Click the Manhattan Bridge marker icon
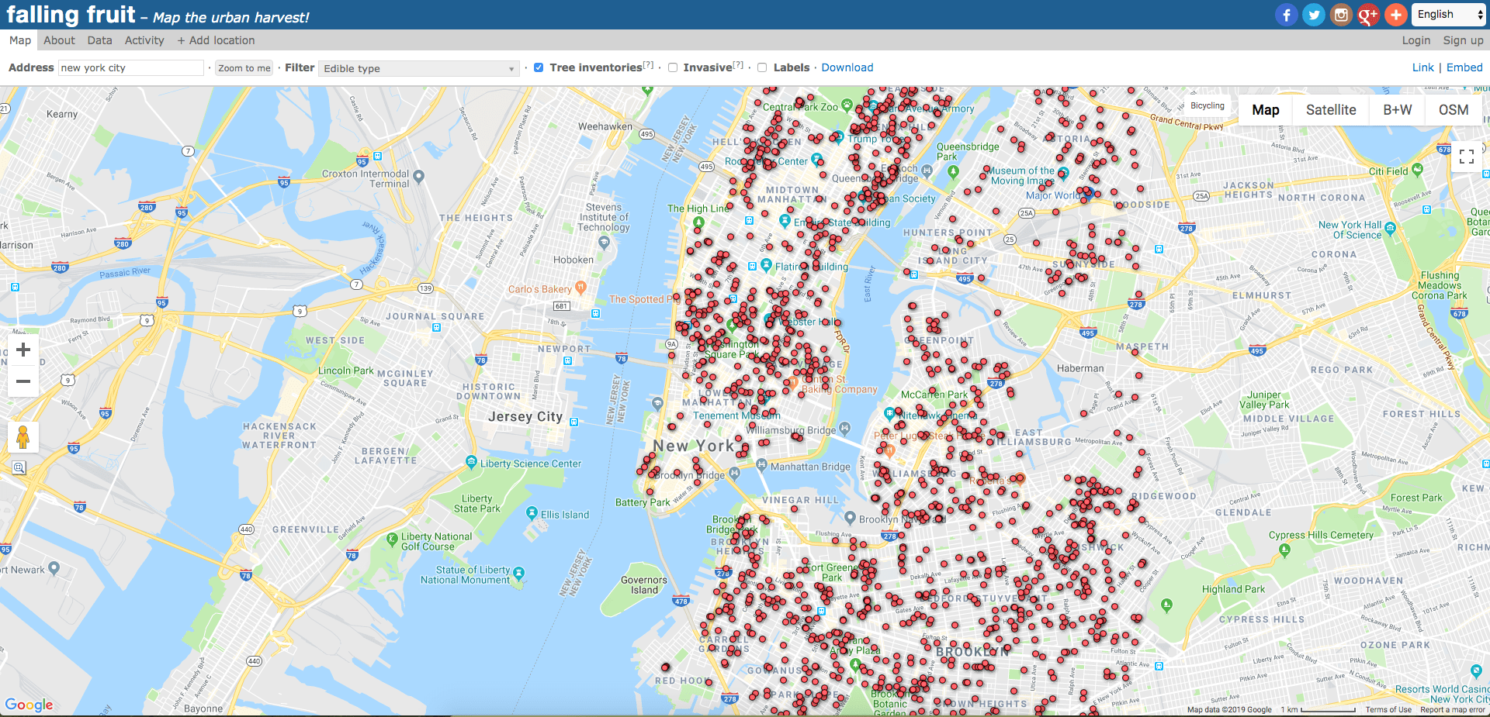1490x717 pixels. (x=761, y=465)
